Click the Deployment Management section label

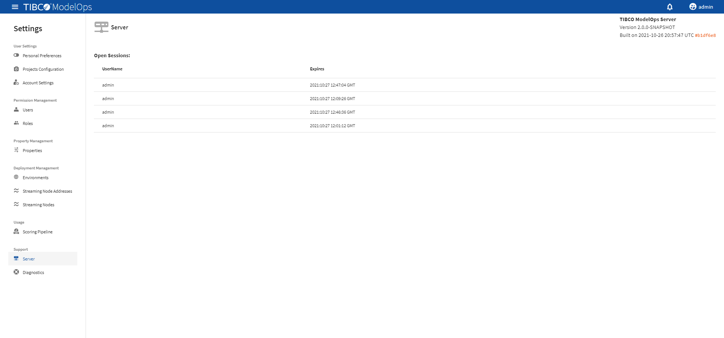(x=36, y=168)
